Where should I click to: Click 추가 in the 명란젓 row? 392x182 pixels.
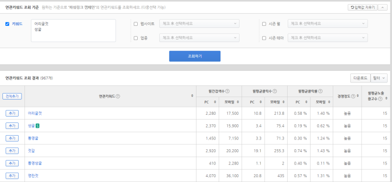12,176
